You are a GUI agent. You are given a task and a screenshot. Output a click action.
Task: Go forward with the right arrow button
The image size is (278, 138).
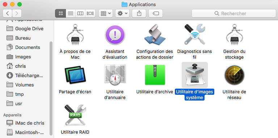(x=17, y=13)
